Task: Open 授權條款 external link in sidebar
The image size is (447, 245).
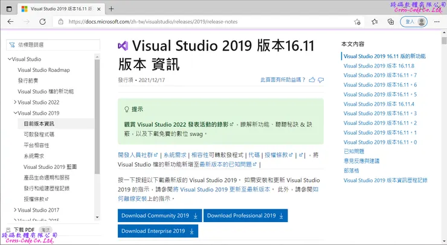Action: coord(36,199)
